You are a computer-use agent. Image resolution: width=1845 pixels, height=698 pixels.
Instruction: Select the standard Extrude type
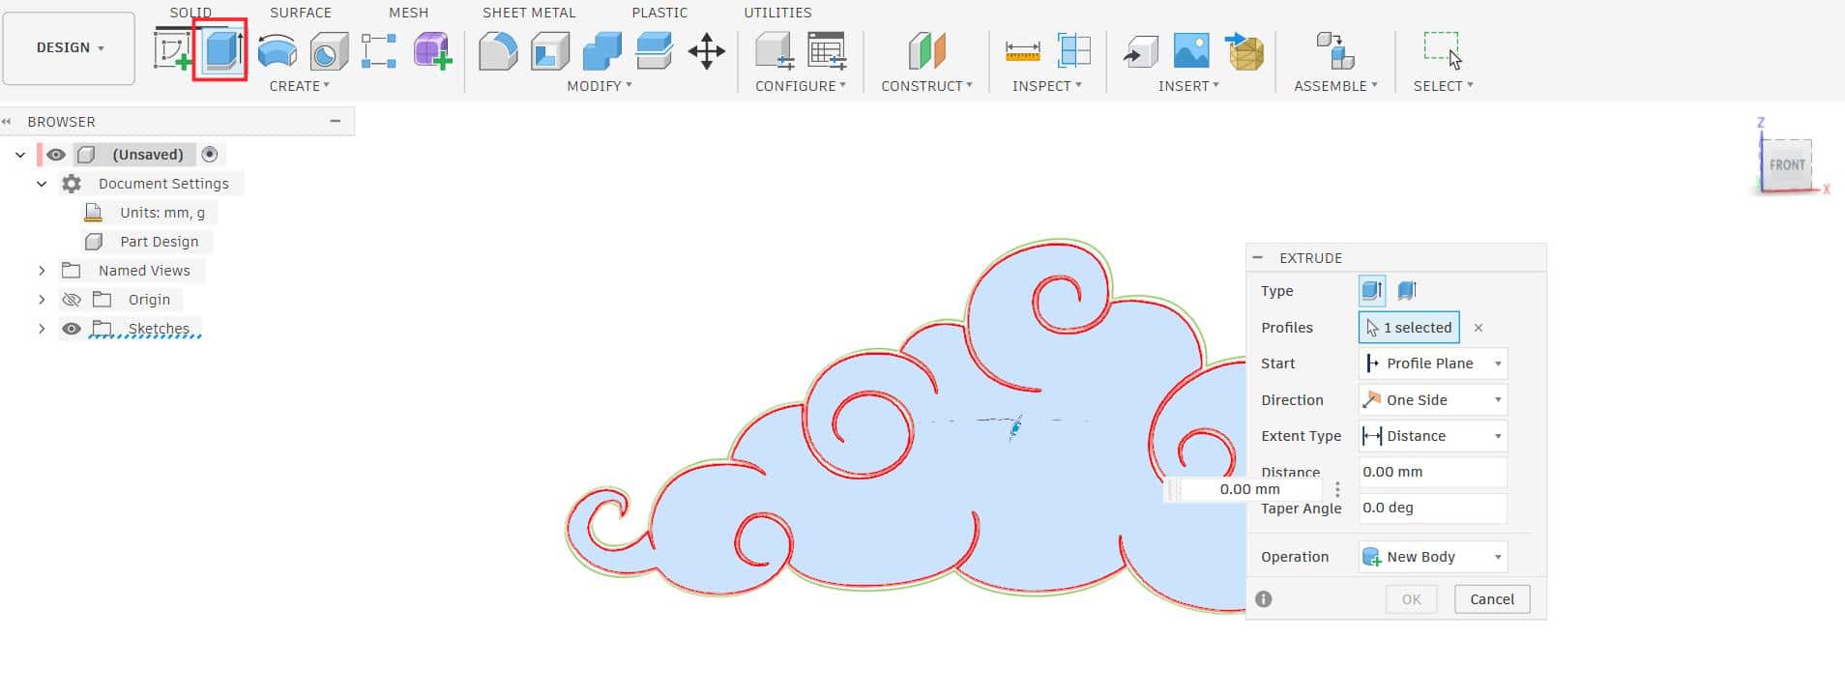tap(1372, 291)
